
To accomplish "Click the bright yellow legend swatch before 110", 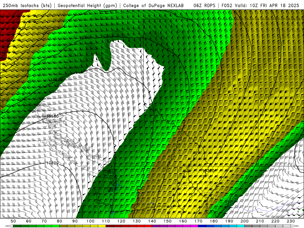I will tap(102, 226).
